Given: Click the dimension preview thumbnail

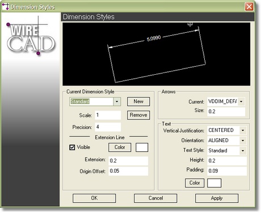Looking at the screenshot, I should 157,54.
